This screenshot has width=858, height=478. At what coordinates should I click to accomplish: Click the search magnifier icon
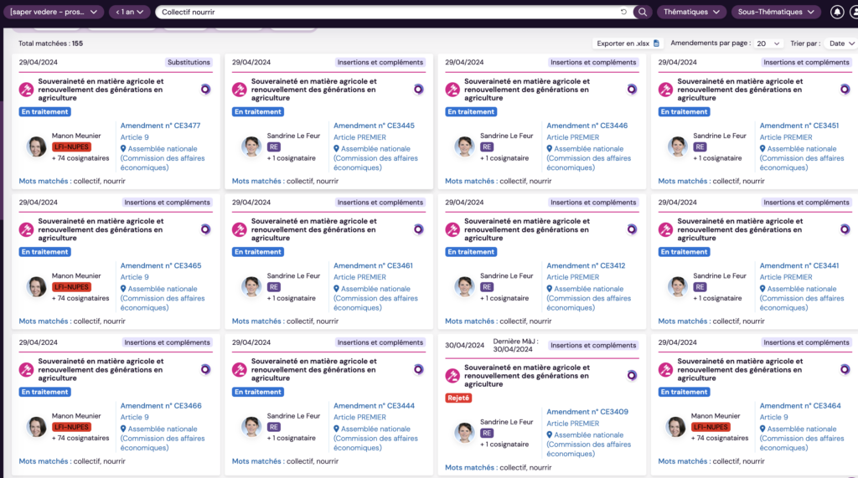[643, 12]
